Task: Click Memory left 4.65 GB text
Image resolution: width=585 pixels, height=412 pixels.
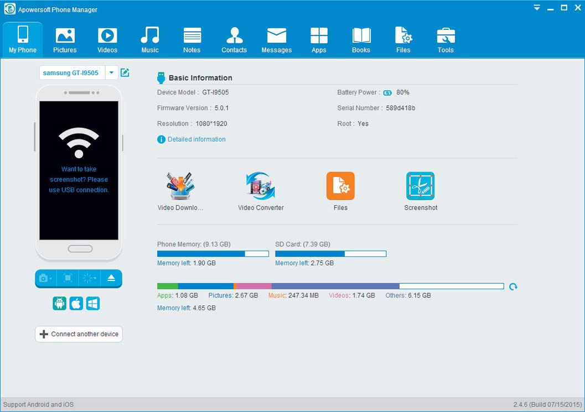Action: [x=186, y=308]
